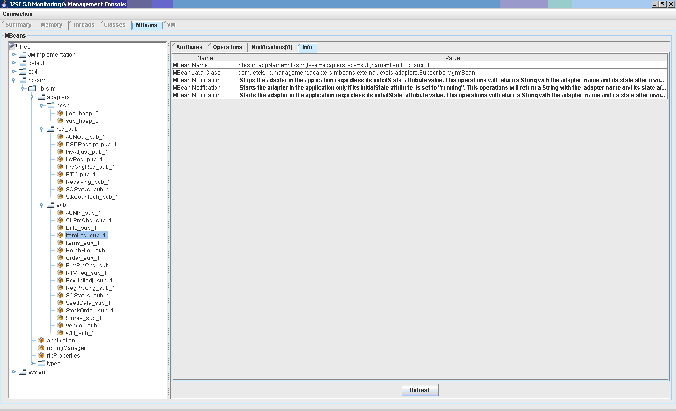The height and width of the screenshot is (411, 676).
Task: Switch to the Summary tab
Action: [19, 25]
